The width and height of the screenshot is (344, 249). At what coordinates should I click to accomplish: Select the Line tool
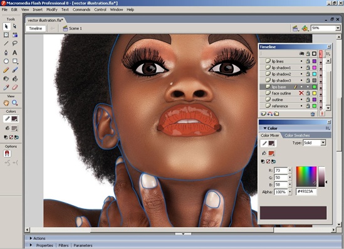(6, 43)
